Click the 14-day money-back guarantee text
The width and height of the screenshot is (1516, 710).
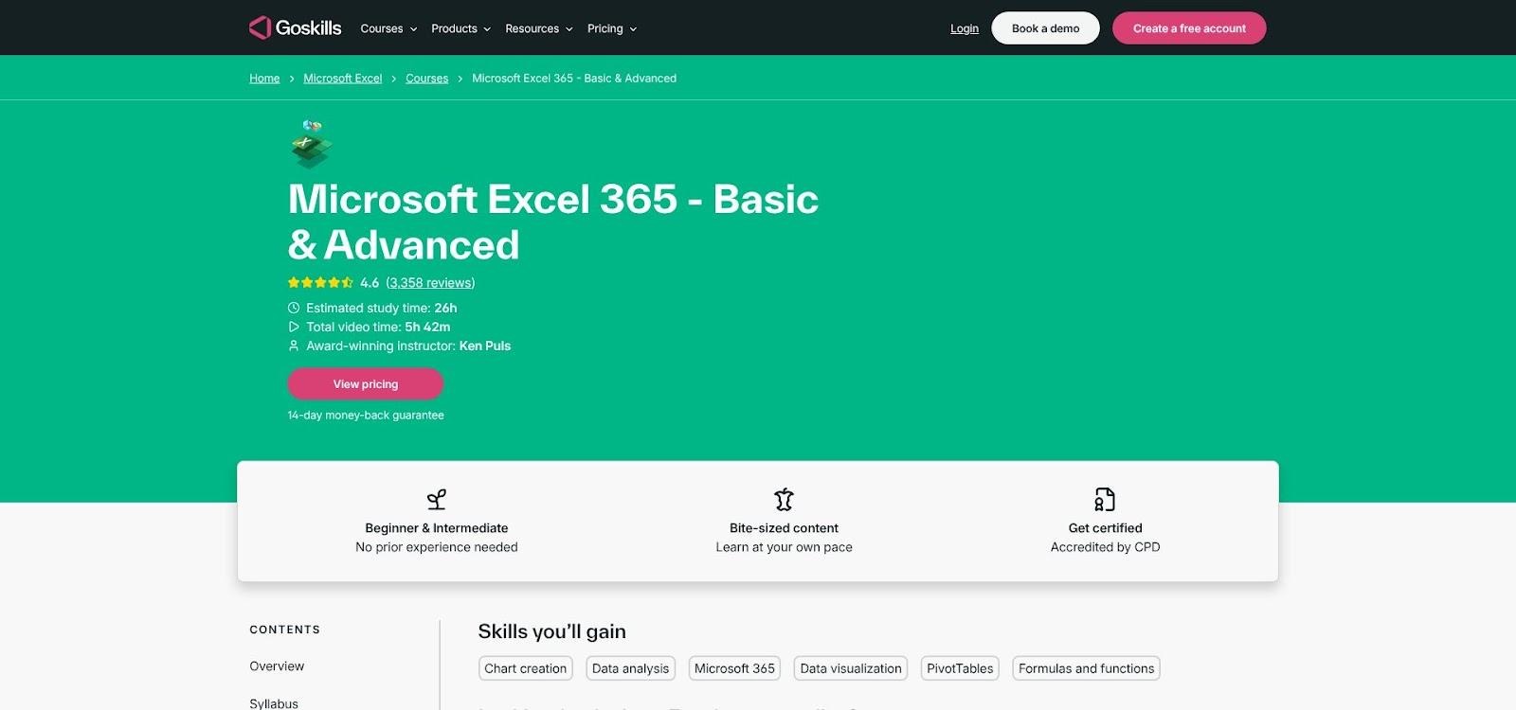tap(366, 416)
